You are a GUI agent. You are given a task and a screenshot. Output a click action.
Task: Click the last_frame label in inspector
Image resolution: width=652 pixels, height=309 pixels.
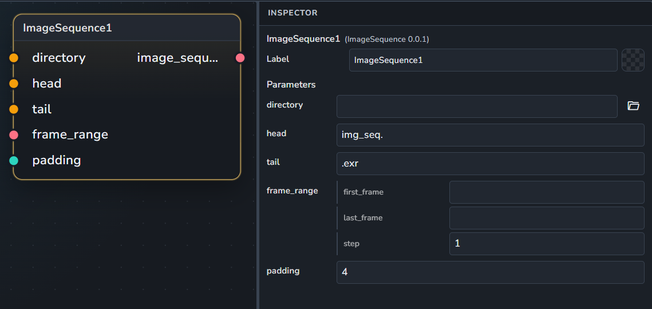363,218
